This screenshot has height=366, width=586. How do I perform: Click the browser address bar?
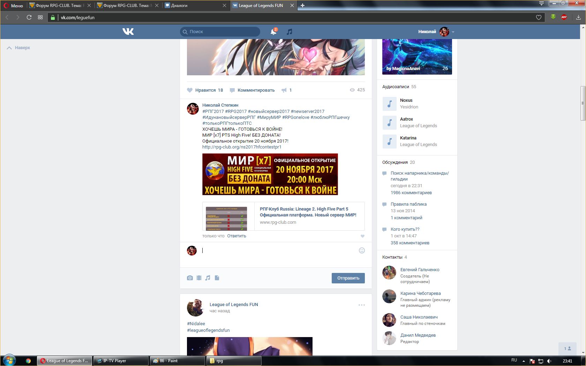[296, 17]
